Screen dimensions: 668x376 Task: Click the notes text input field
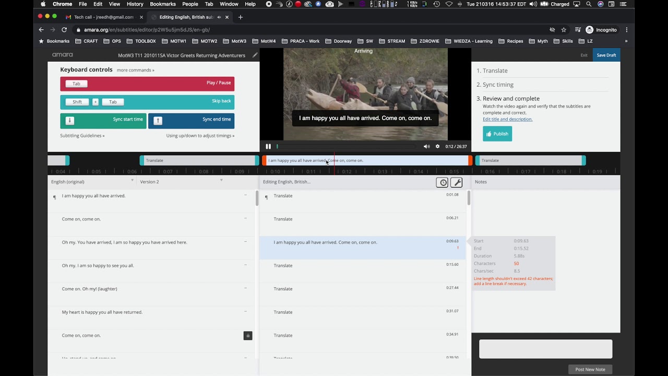coord(545,349)
